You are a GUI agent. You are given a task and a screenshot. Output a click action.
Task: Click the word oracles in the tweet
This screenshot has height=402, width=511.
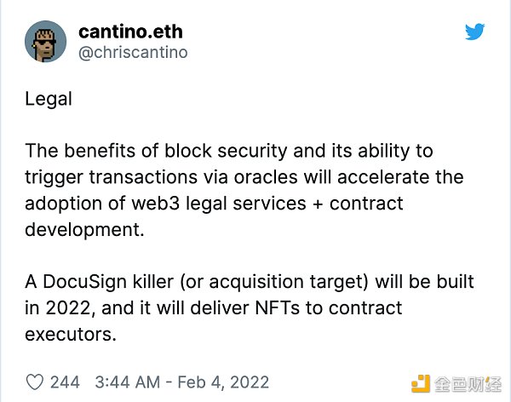coord(266,177)
